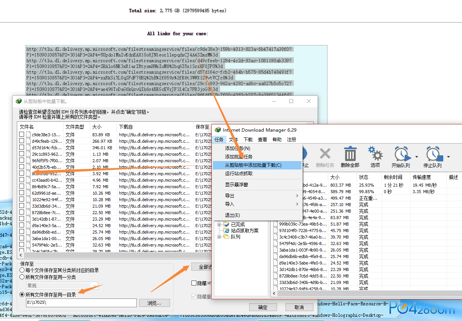462x321 pixels.
Task: Choose 运行站点抓取 from the 任务 menu
Action: 258,173
